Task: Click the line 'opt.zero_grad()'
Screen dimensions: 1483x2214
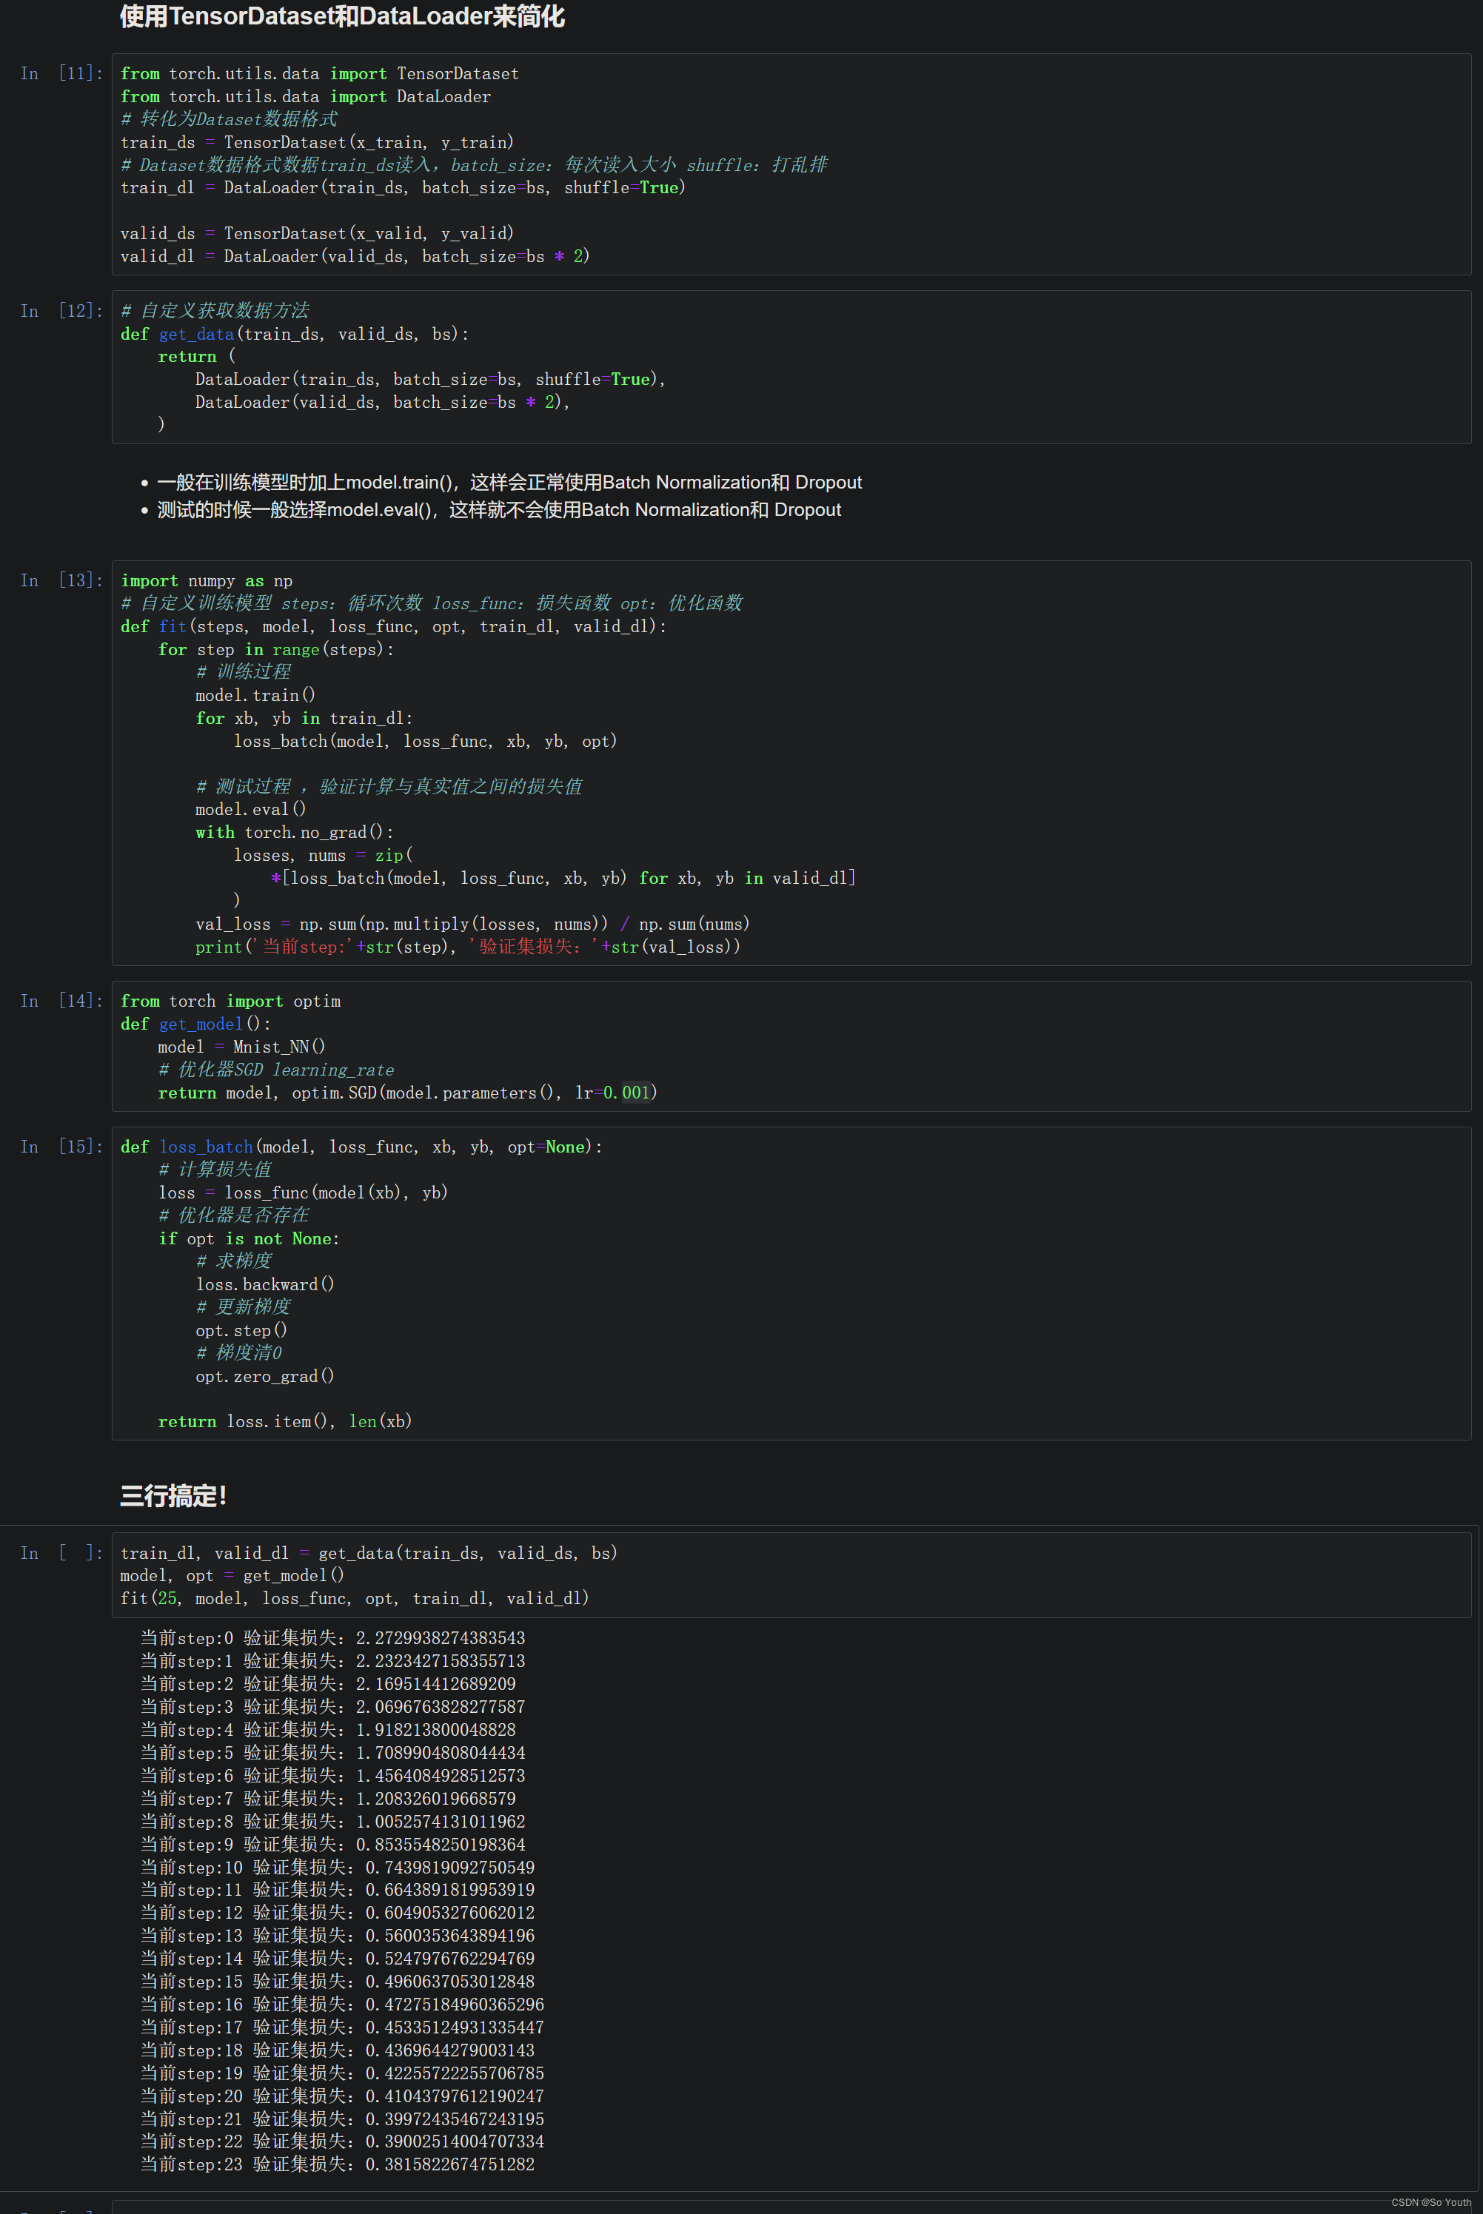Action: [x=265, y=1376]
